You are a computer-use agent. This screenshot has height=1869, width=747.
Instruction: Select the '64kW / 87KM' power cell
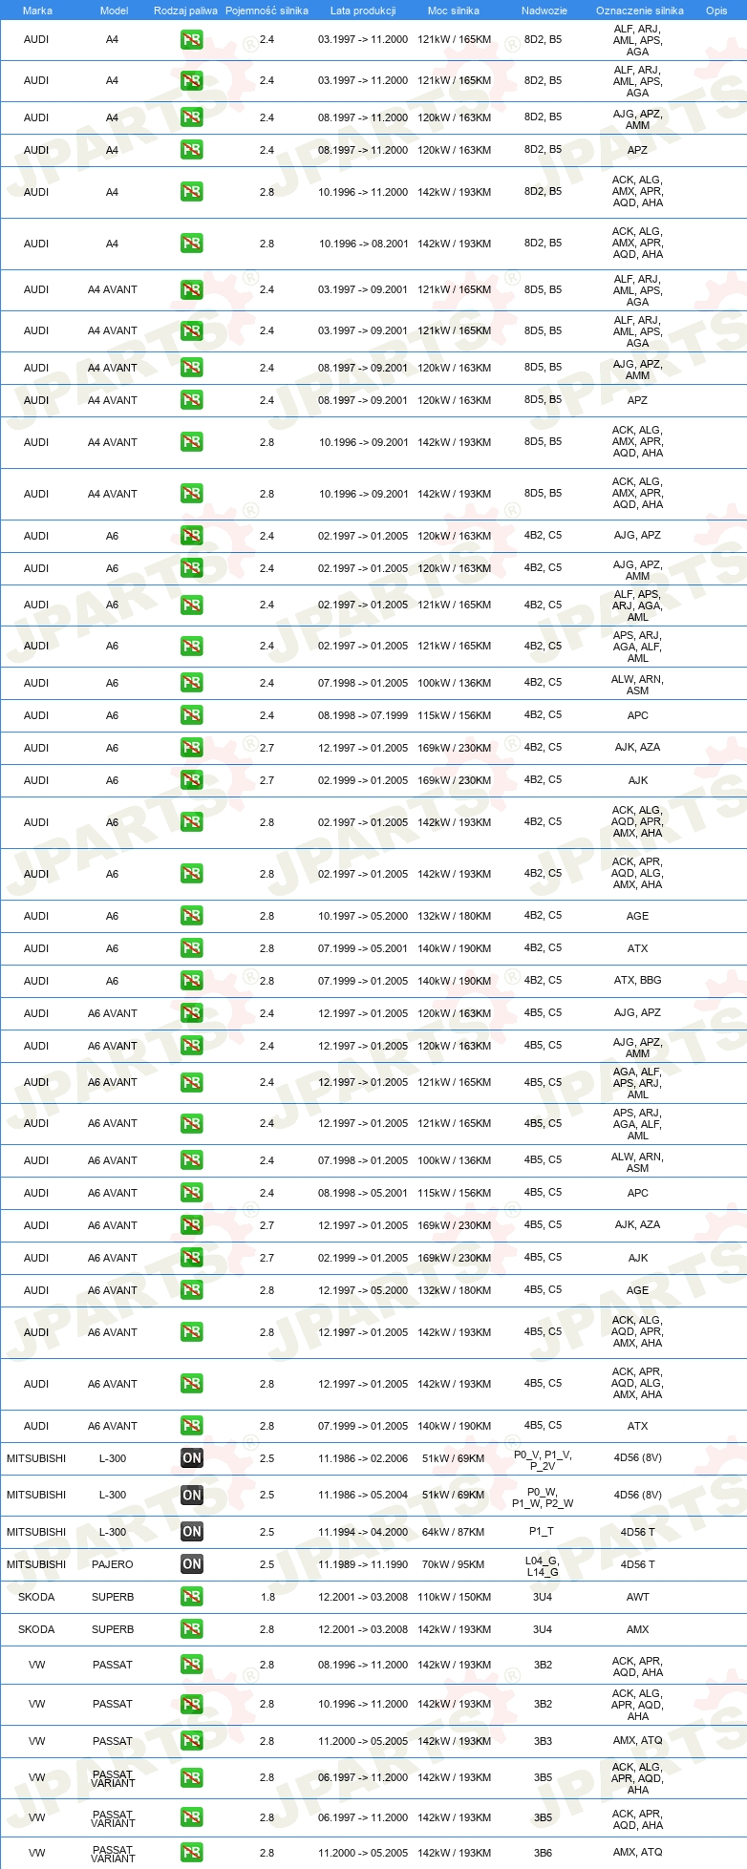tap(454, 1532)
